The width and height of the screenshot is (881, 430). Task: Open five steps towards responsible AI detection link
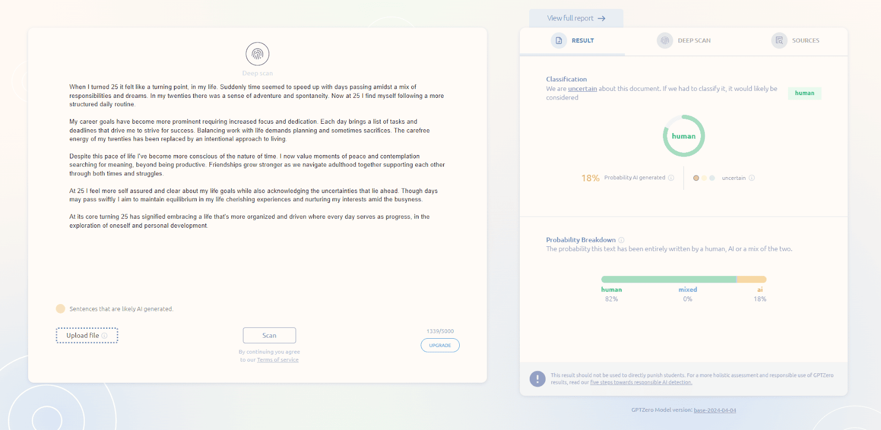(x=641, y=383)
